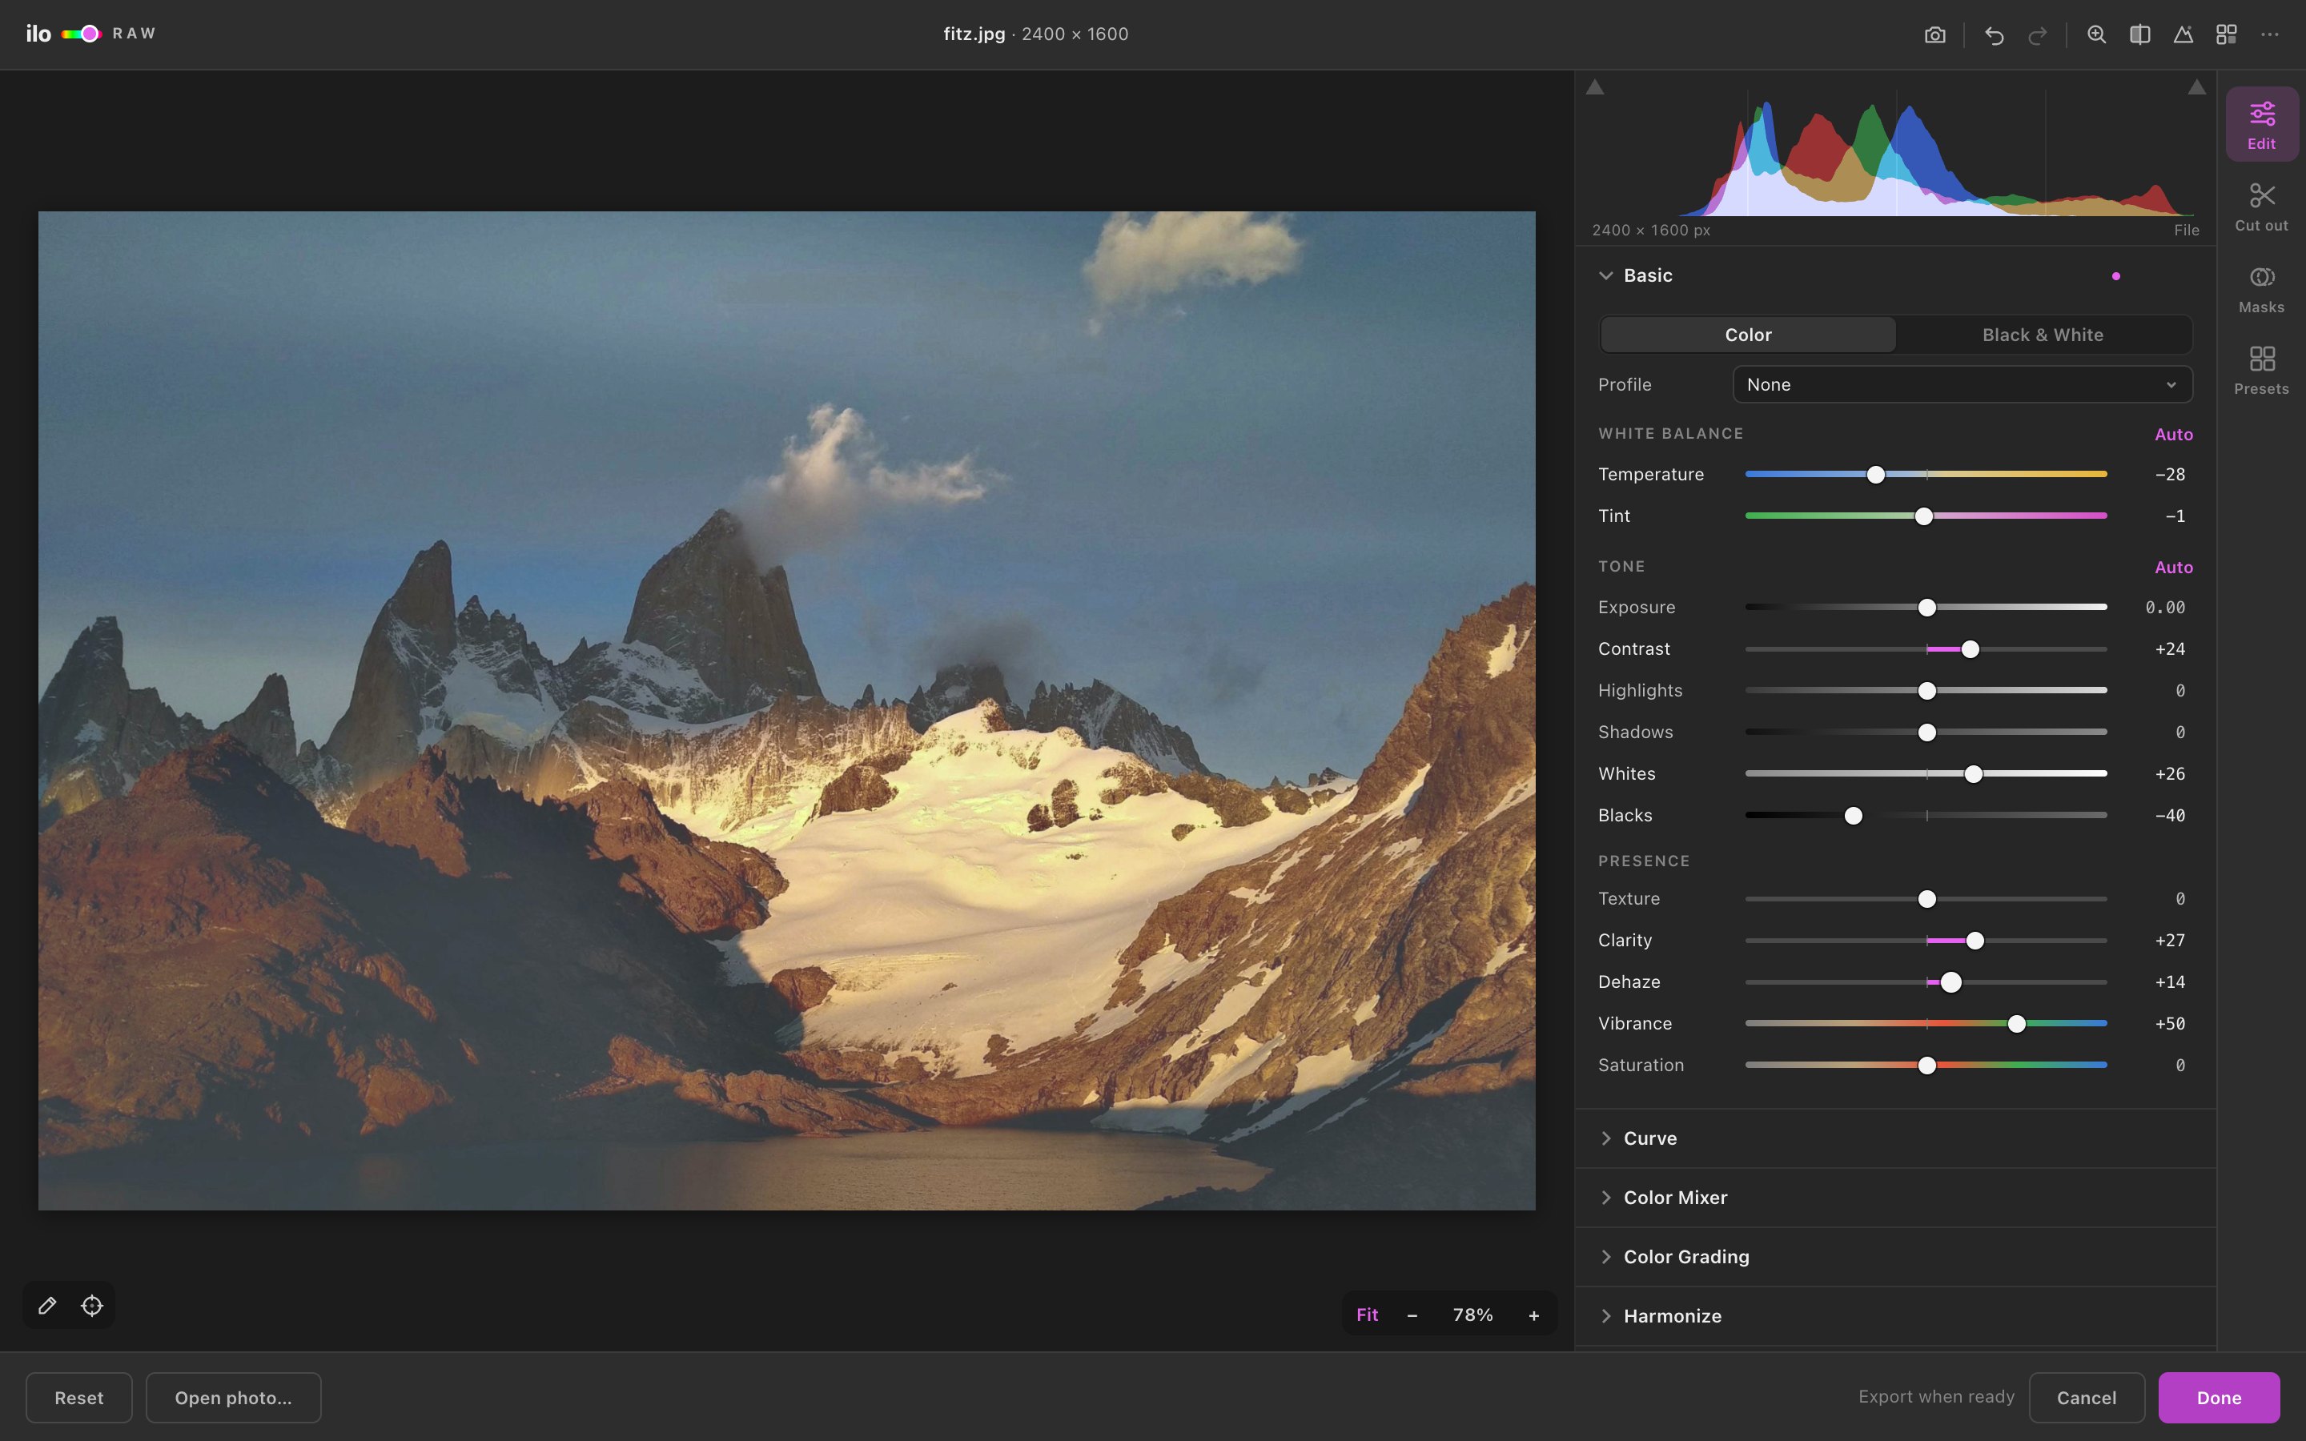
Task: Click the Temperature slider handle
Action: click(1875, 475)
